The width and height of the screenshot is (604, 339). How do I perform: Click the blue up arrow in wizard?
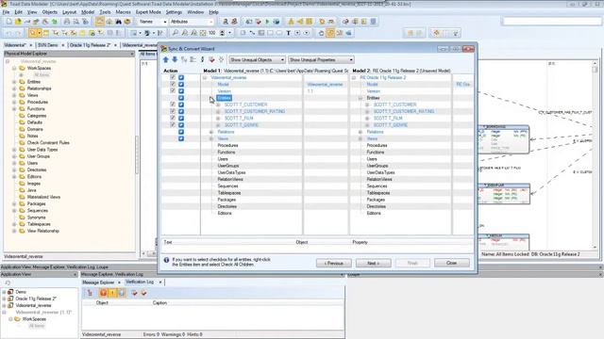click(x=166, y=59)
